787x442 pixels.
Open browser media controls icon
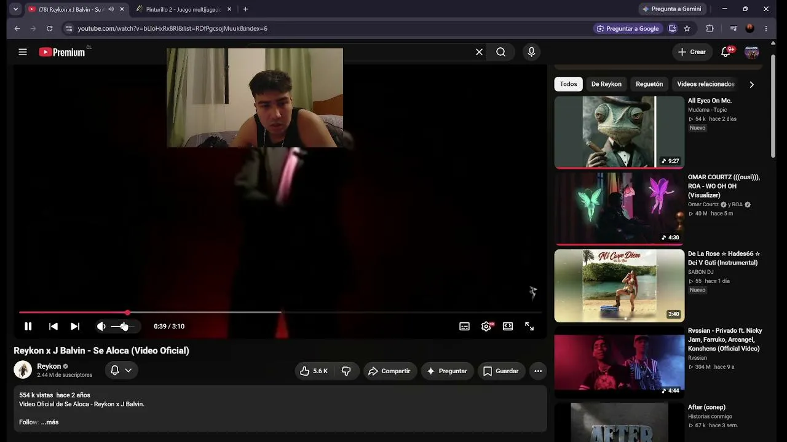[734, 28]
